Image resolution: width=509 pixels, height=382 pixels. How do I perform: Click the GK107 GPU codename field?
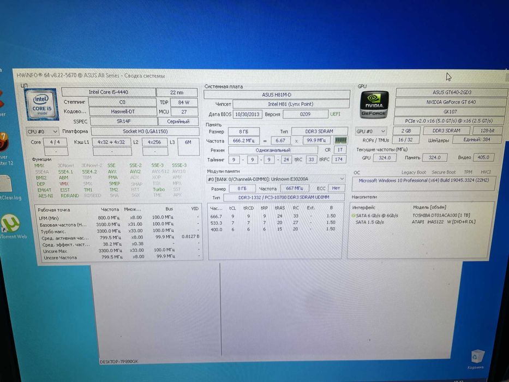pyautogui.click(x=450, y=111)
